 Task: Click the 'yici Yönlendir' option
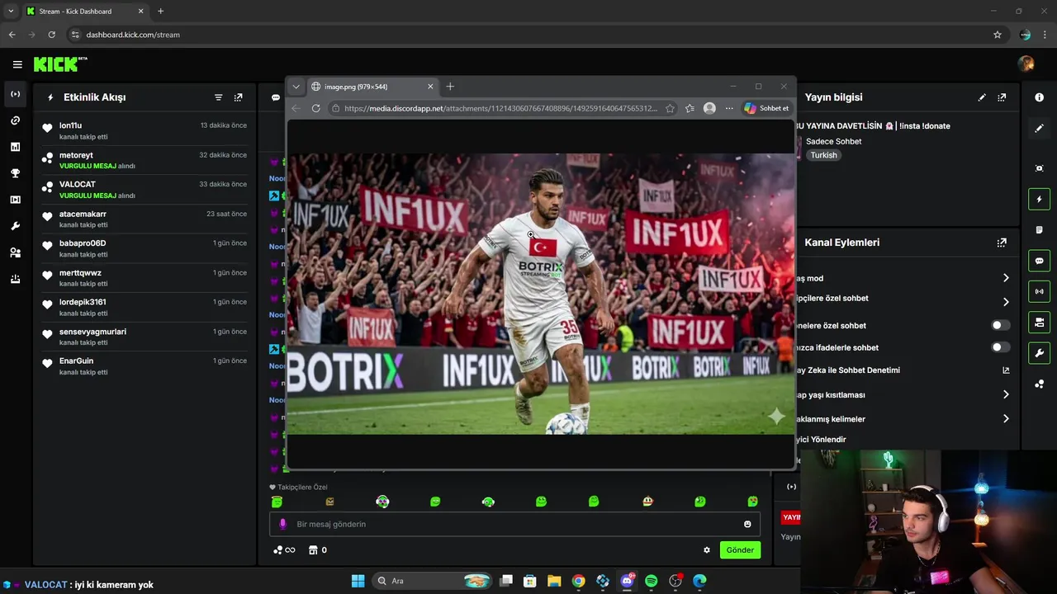point(821,440)
